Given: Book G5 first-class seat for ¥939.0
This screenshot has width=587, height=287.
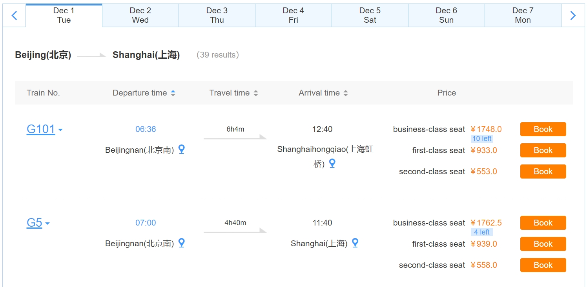Looking at the screenshot, I should (543, 244).
